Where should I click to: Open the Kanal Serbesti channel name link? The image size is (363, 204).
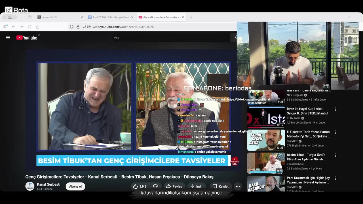48,184
